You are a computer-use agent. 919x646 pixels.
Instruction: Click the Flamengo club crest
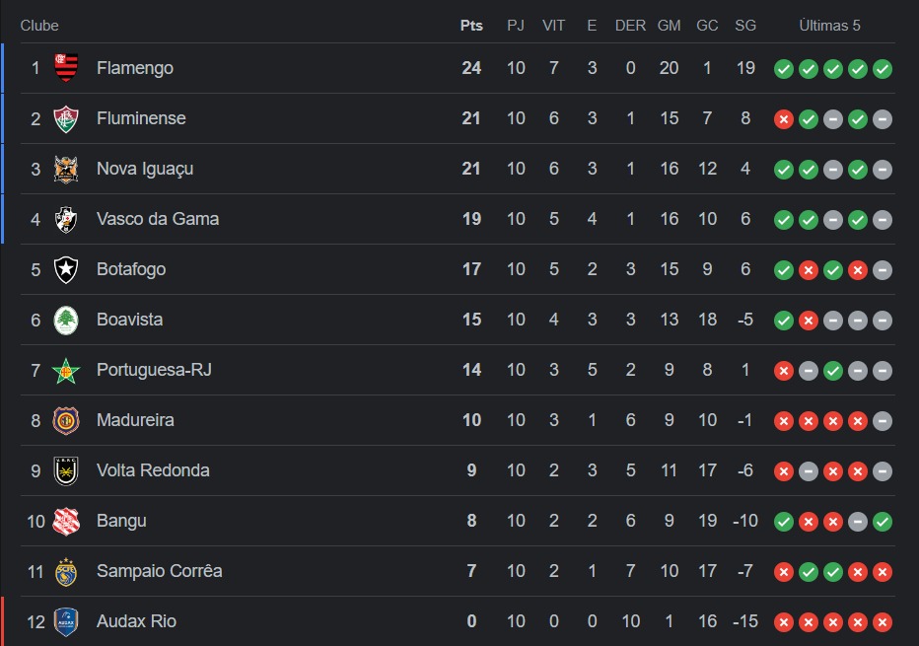[x=66, y=68]
